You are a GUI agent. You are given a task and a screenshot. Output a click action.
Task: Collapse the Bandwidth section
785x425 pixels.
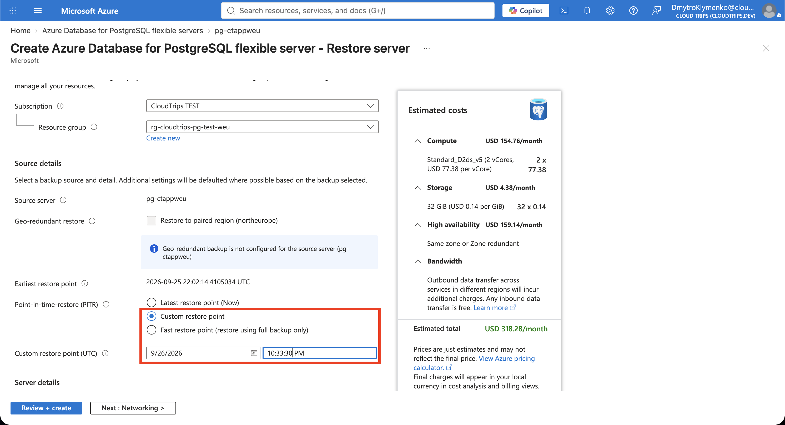[x=418, y=261]
